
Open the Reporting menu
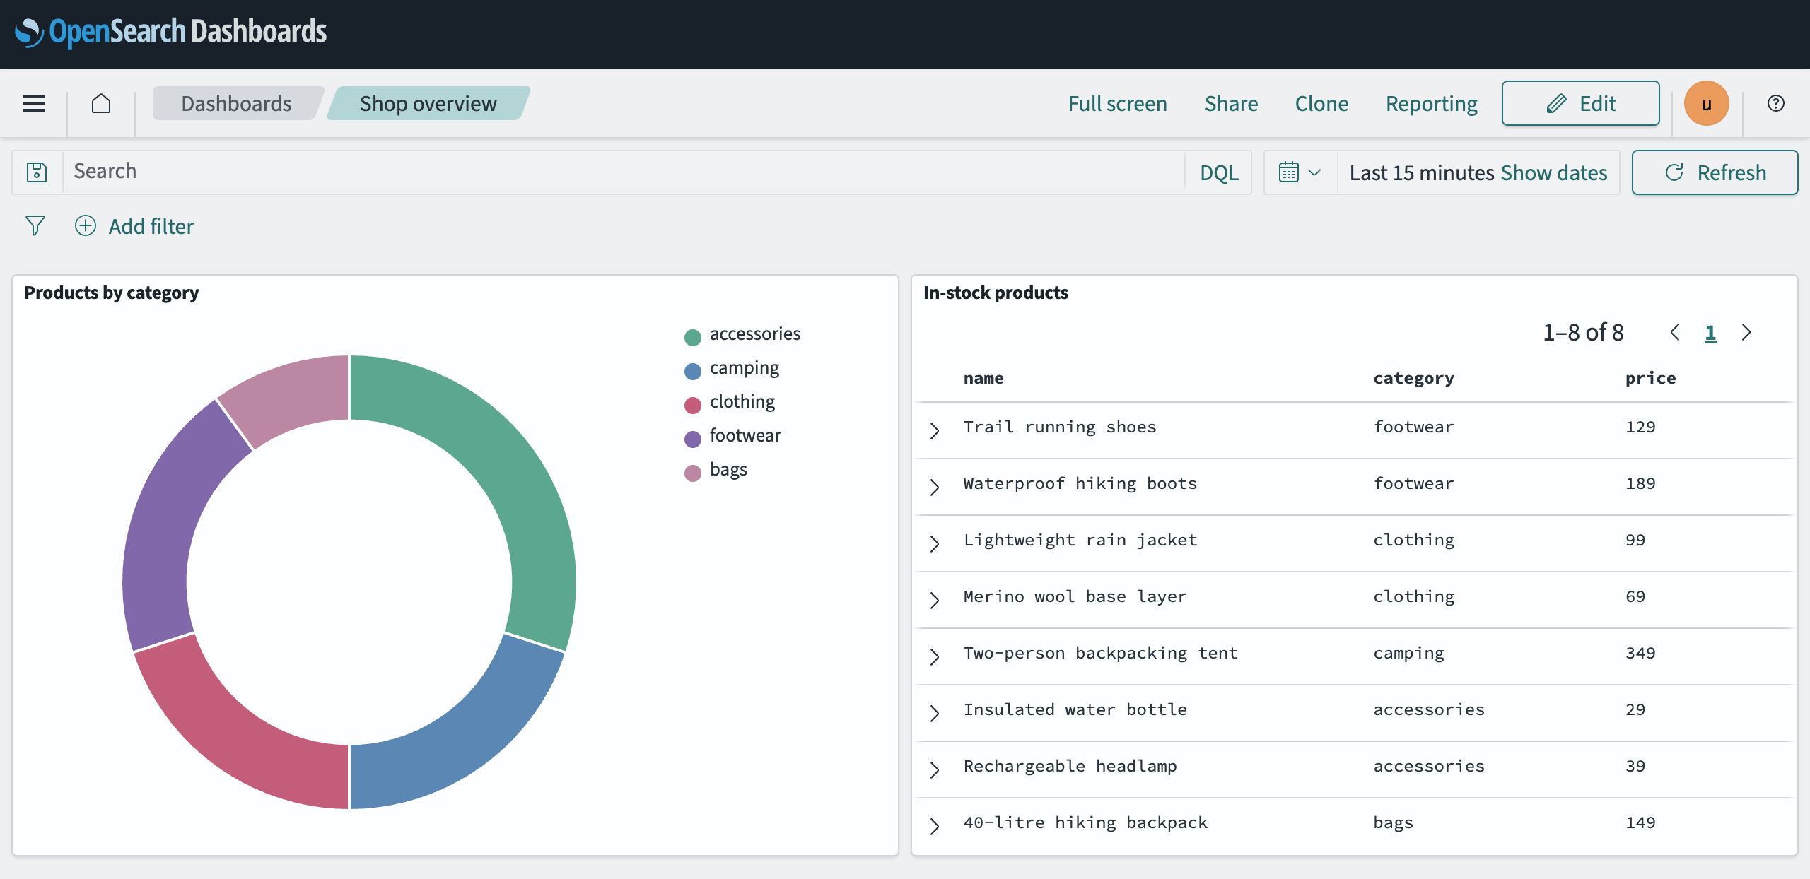click(x=1431, y=103)
